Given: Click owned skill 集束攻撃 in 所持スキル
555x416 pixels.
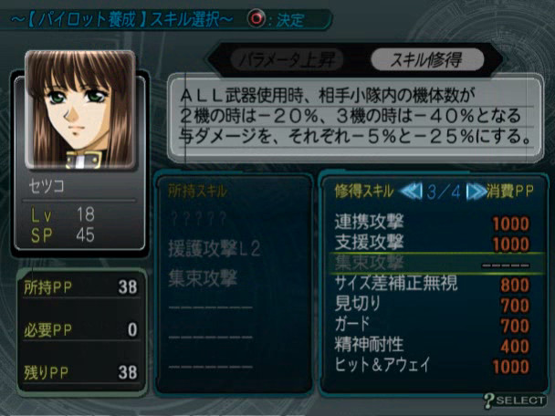Looking at the screenshot, I should 203,278.
